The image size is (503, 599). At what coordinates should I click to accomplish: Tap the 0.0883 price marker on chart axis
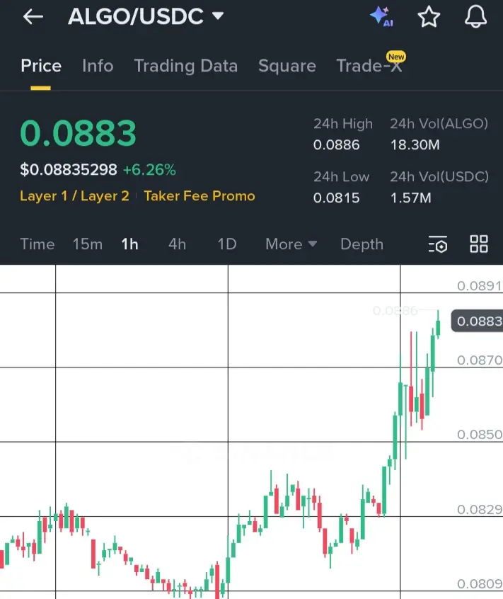(x=477, y=321)
